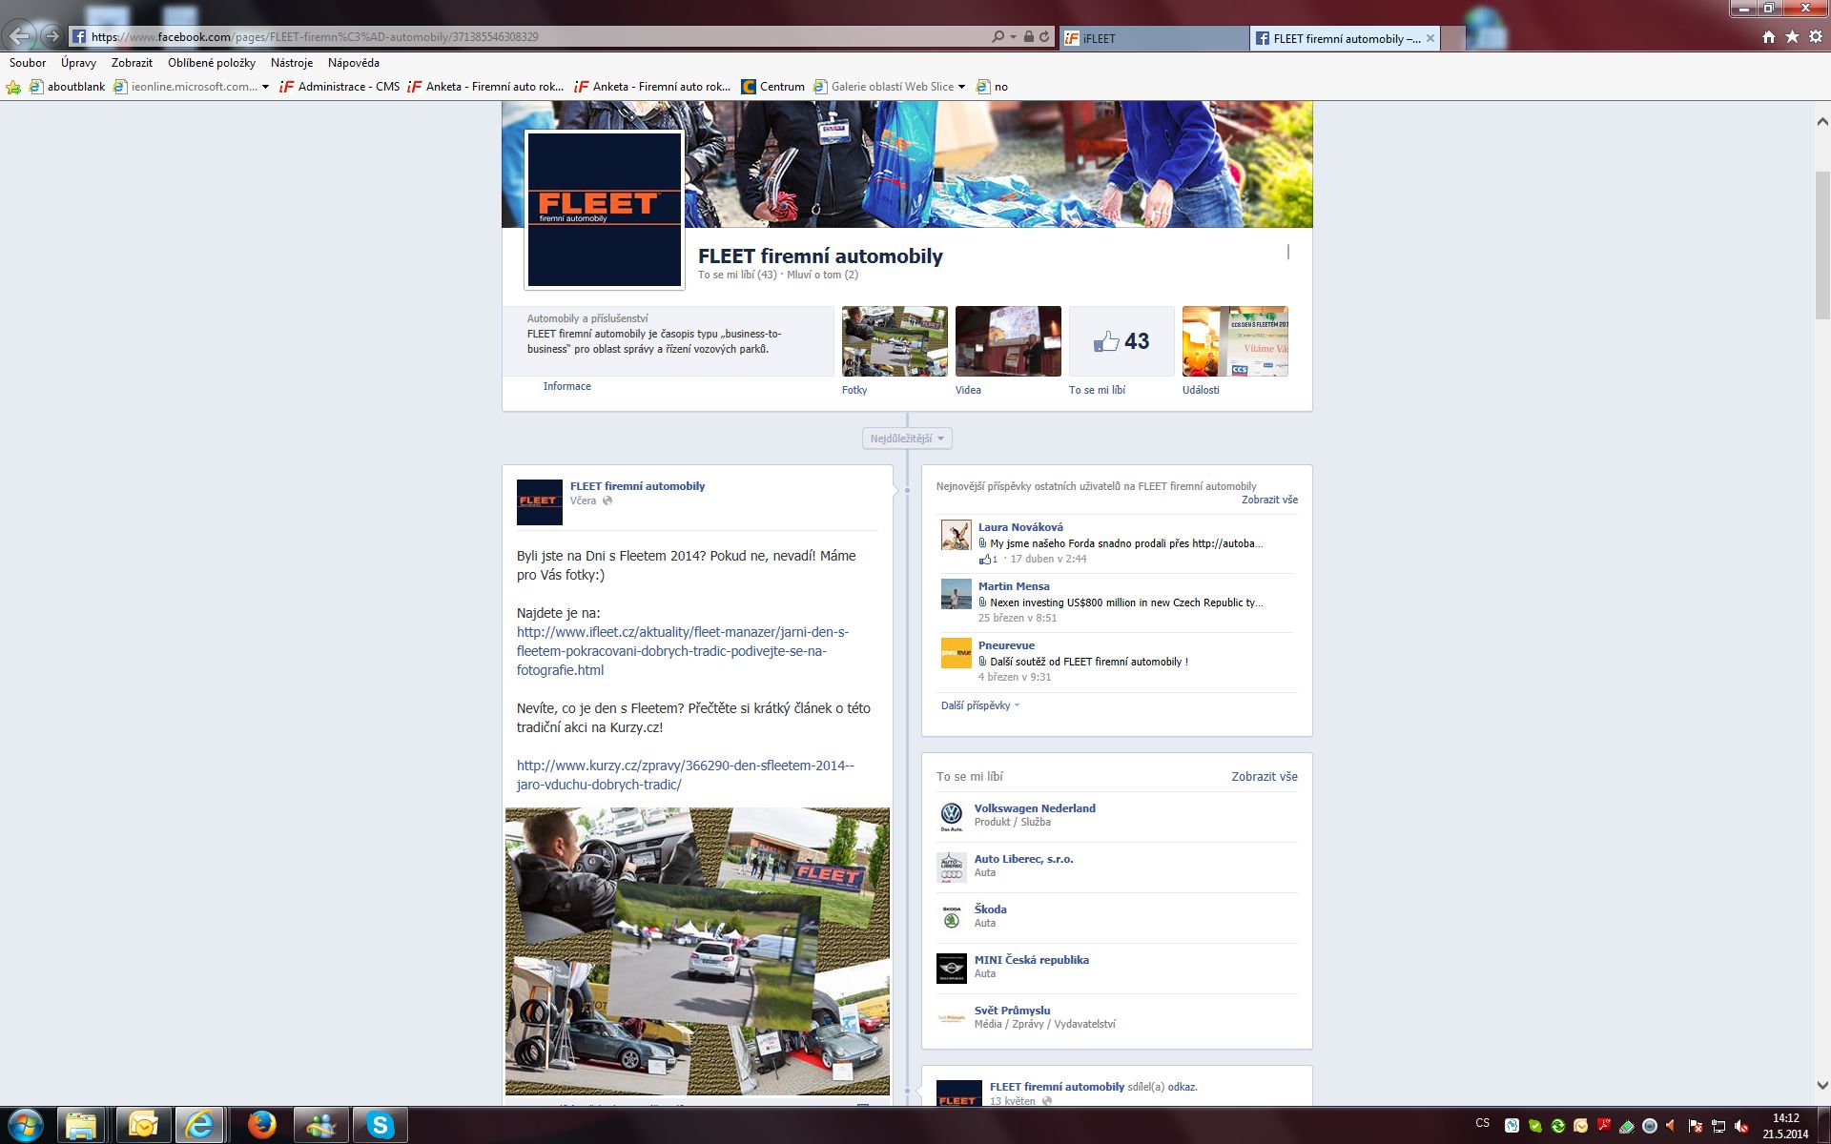This screenshot has height=1144, width=1831.
Task: Click the add-to-favorites-bar star icon
Action: click(13, 87)
